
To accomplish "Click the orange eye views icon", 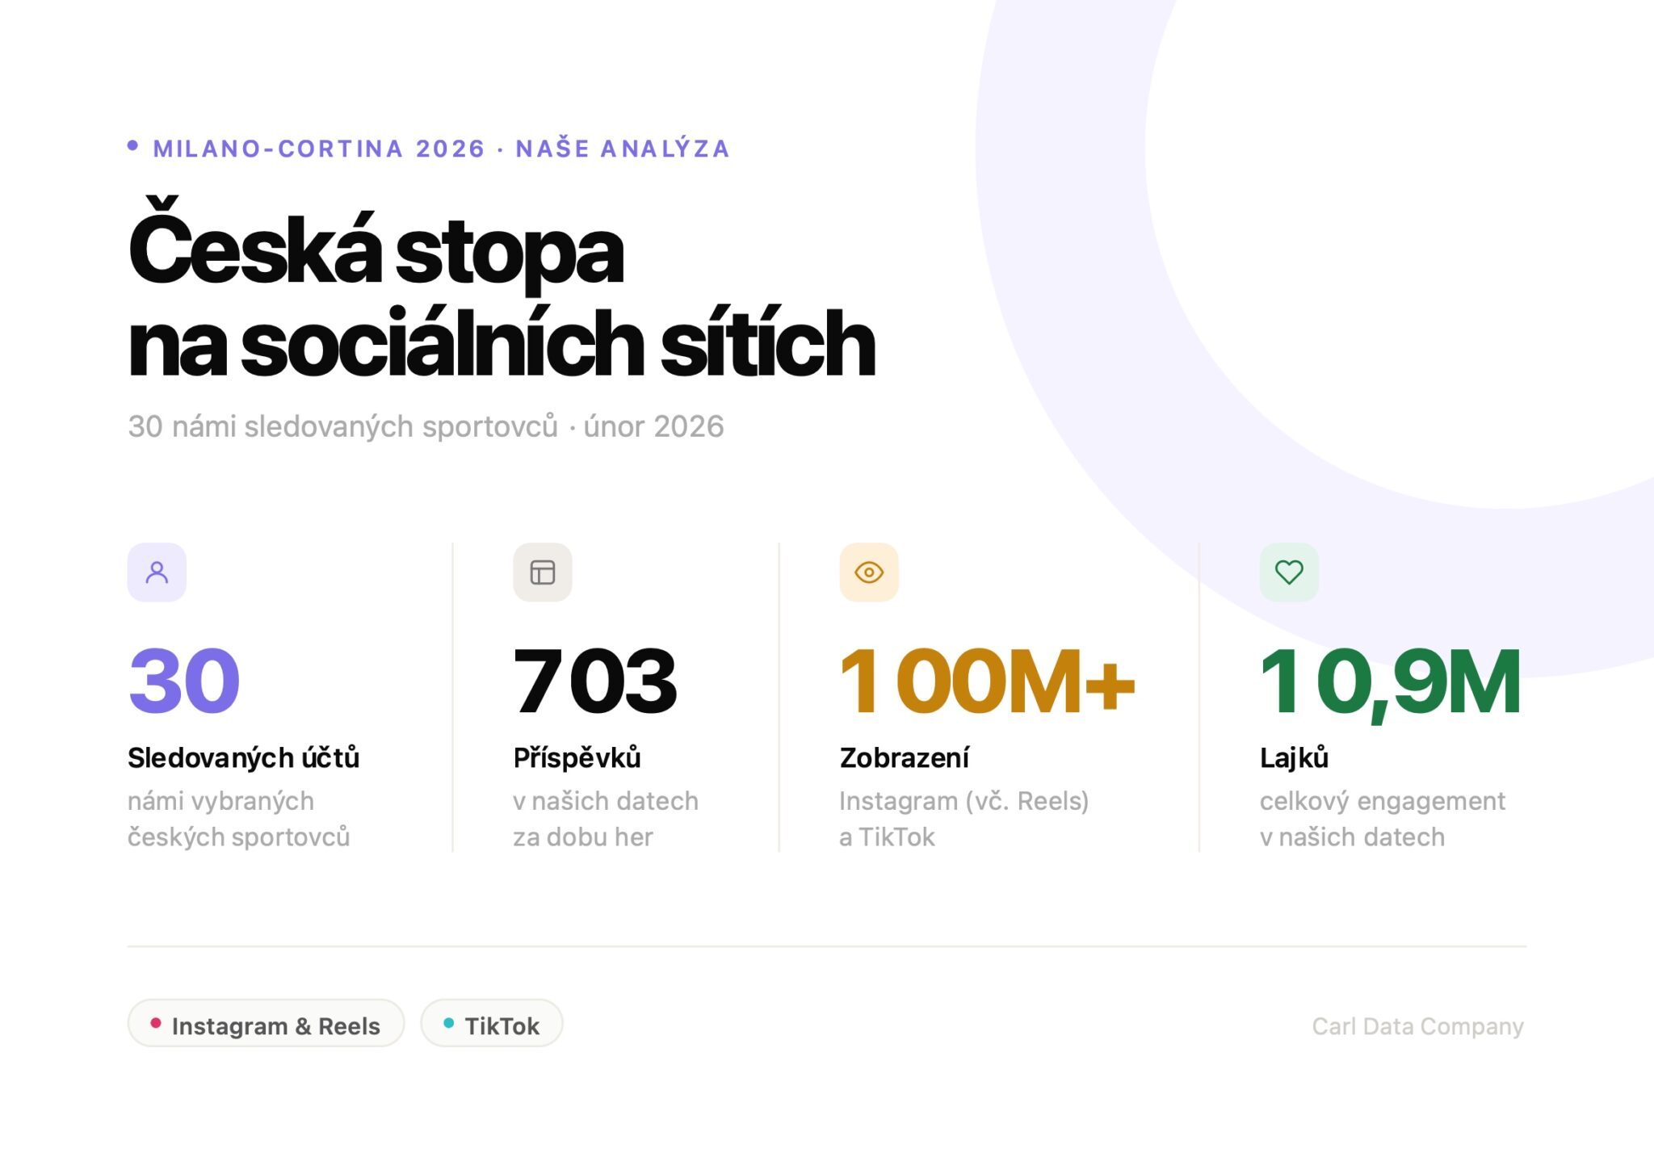I will click(869, 572).
